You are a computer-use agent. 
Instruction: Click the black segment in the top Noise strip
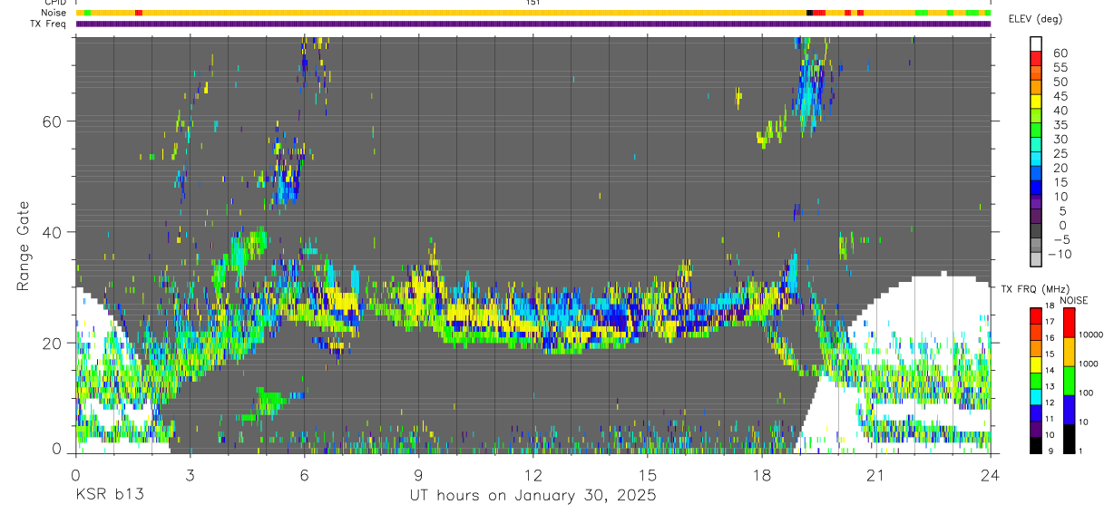(809, 13)
